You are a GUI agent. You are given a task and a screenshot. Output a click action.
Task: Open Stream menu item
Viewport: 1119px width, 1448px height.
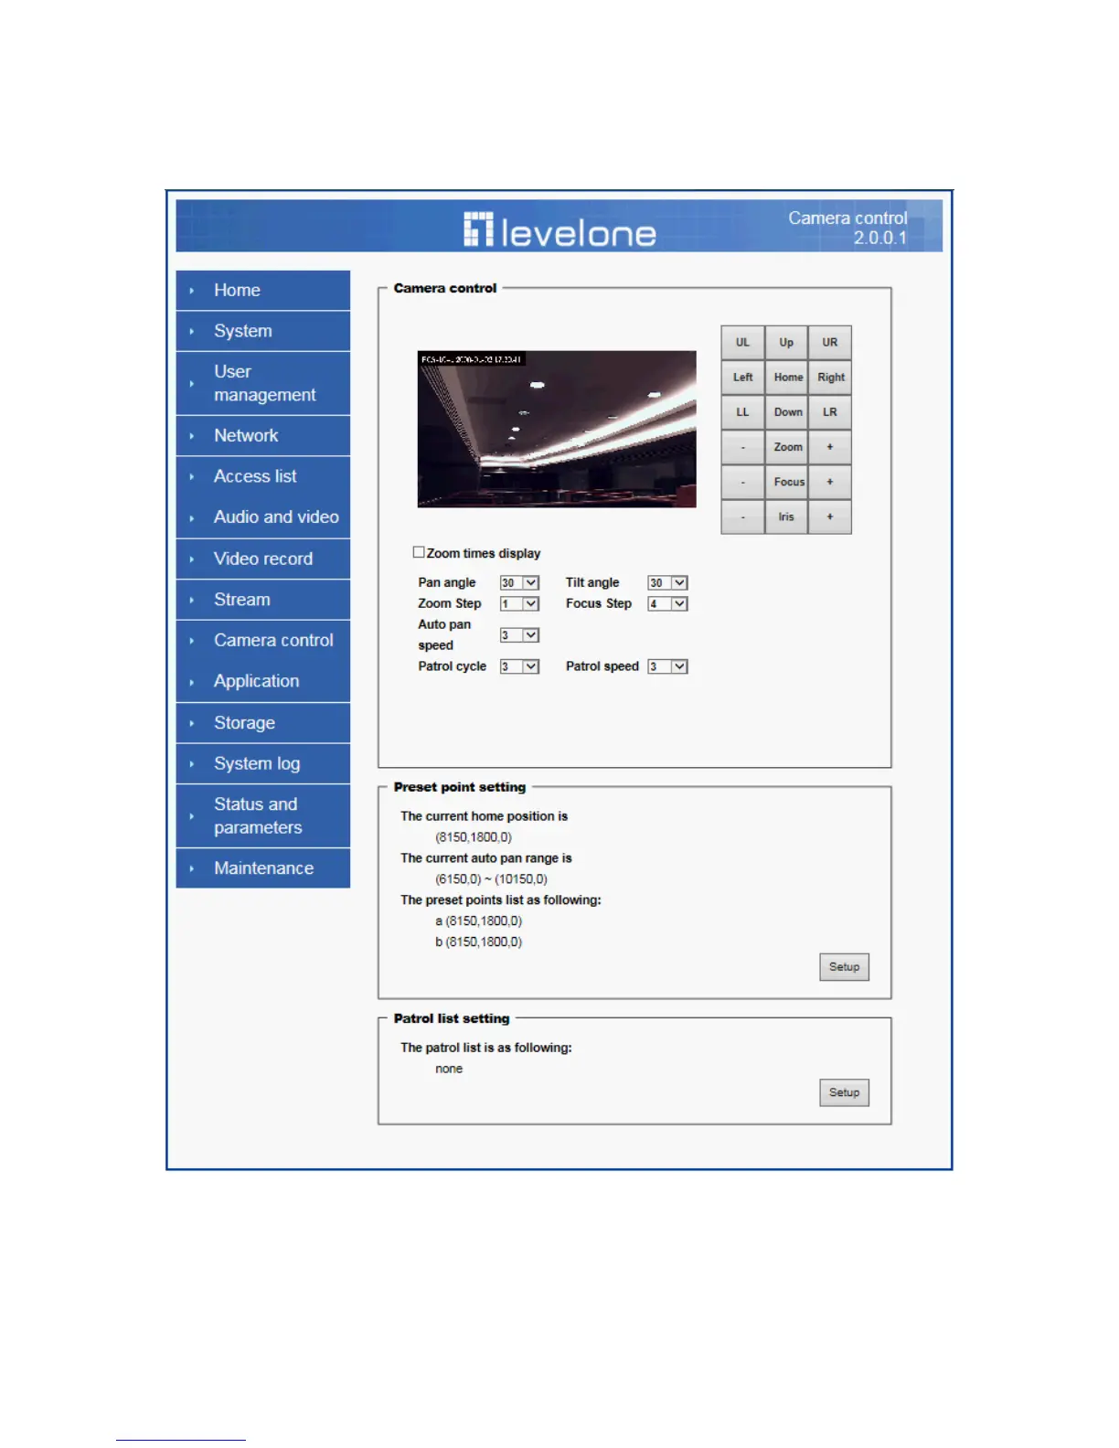point(263,600)
